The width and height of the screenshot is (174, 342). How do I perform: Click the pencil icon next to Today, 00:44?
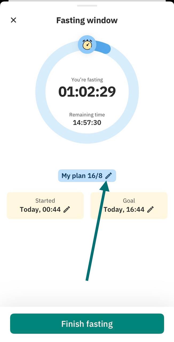click(x=67, y=209)
